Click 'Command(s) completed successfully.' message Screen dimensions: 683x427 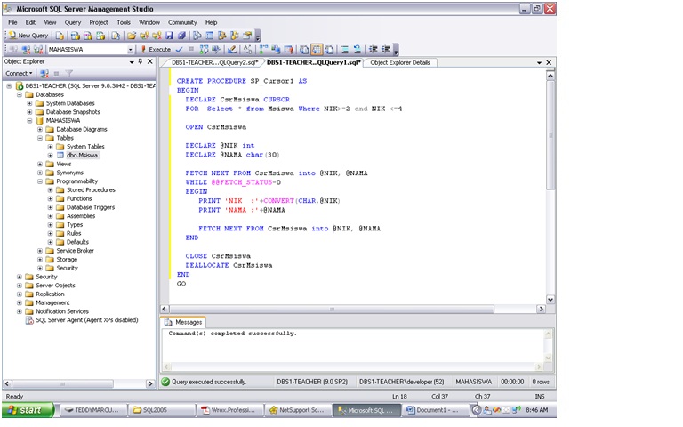click(x=233, y=334)
